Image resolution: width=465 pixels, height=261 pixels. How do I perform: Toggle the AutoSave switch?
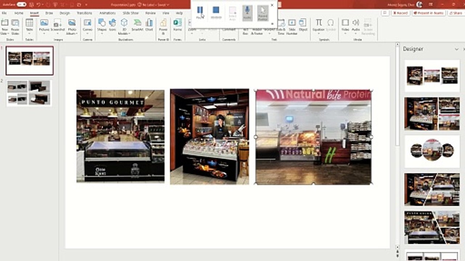[21, 4]
